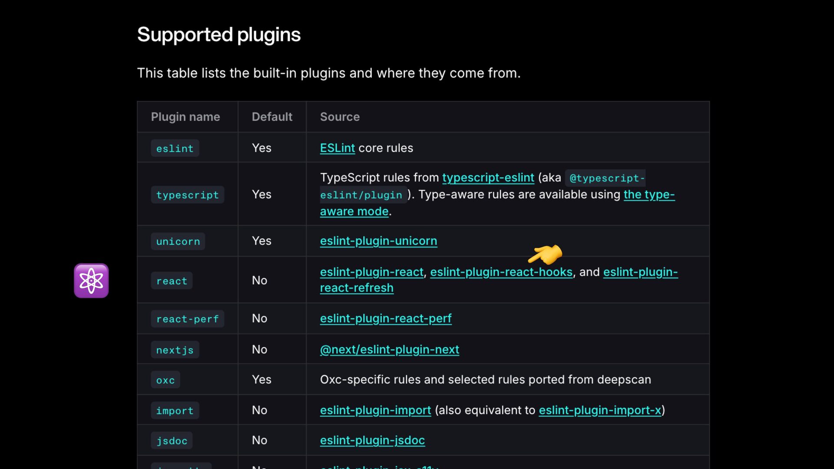Open eslint-plugin-react-perf link
The image size is (834, 469).
(x=385, y=319)
